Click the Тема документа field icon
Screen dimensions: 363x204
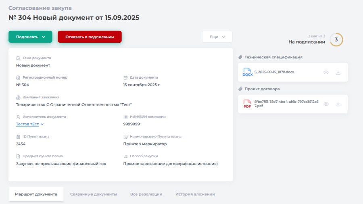tap(18, 58)
